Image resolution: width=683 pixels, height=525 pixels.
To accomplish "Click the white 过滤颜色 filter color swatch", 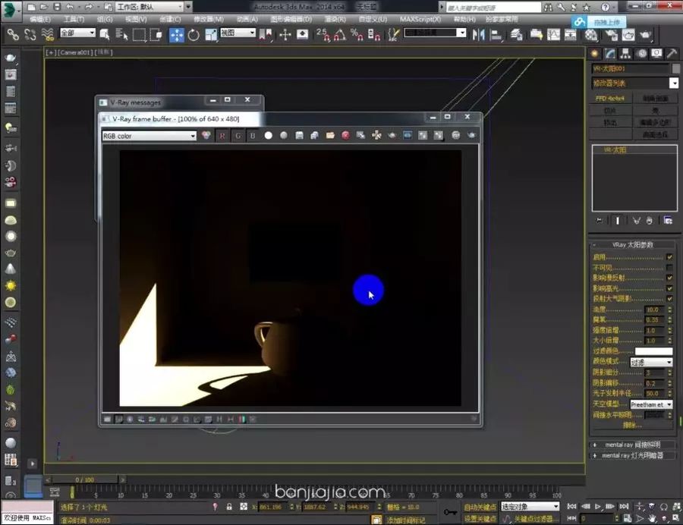I will (653, 351).
